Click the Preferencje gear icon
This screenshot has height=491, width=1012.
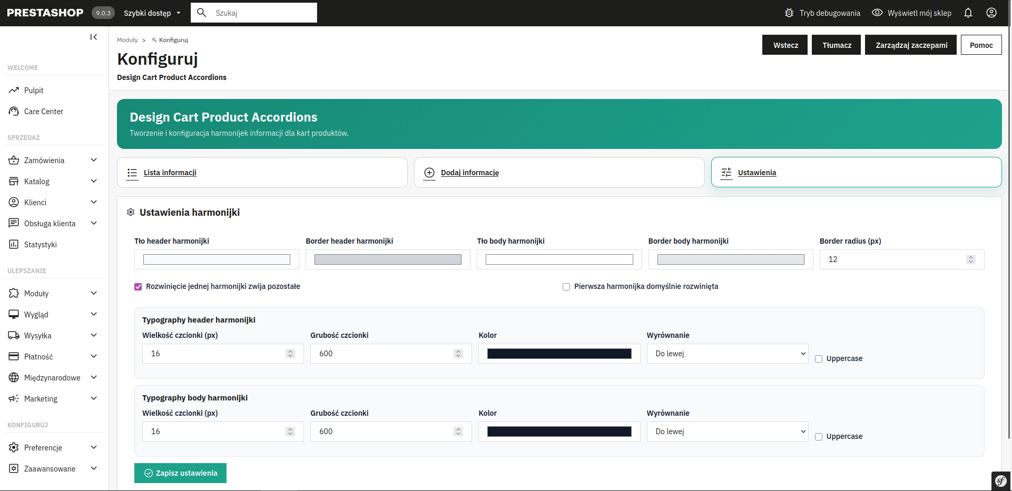(14, 447)
